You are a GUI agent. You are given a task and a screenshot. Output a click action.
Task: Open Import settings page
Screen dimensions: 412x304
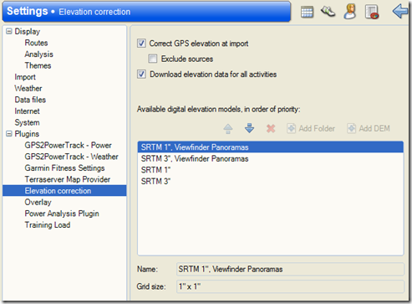point(25,77)
